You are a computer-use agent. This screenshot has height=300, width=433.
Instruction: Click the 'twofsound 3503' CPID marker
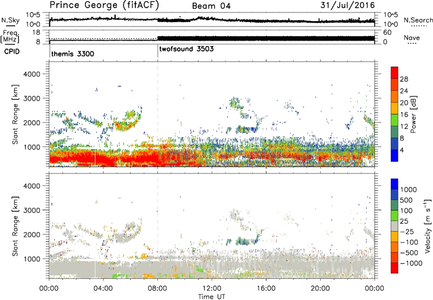[186, 49]
